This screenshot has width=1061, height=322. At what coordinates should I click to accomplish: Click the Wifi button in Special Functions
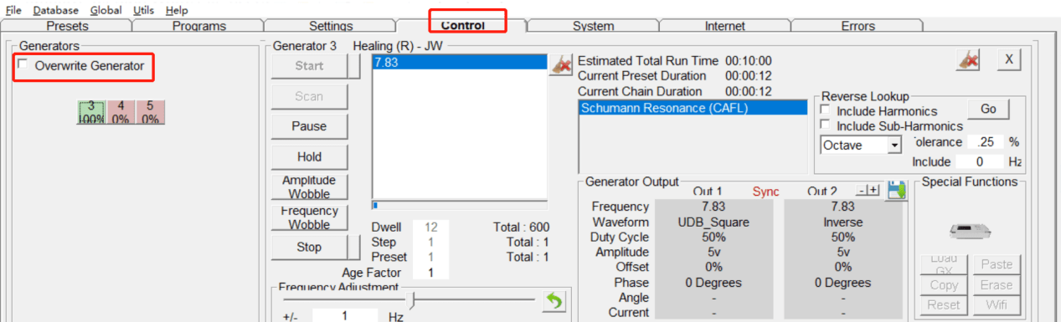click(x=997, y=304)
